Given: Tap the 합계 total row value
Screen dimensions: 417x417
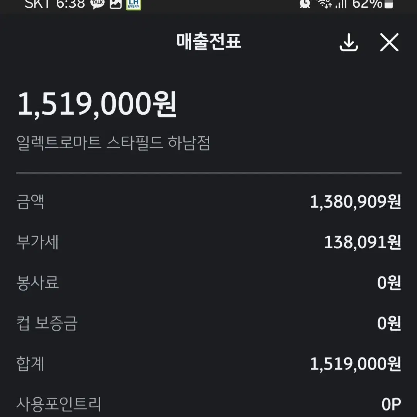Looking at the screenshot, I should click(x=356, y=364).
